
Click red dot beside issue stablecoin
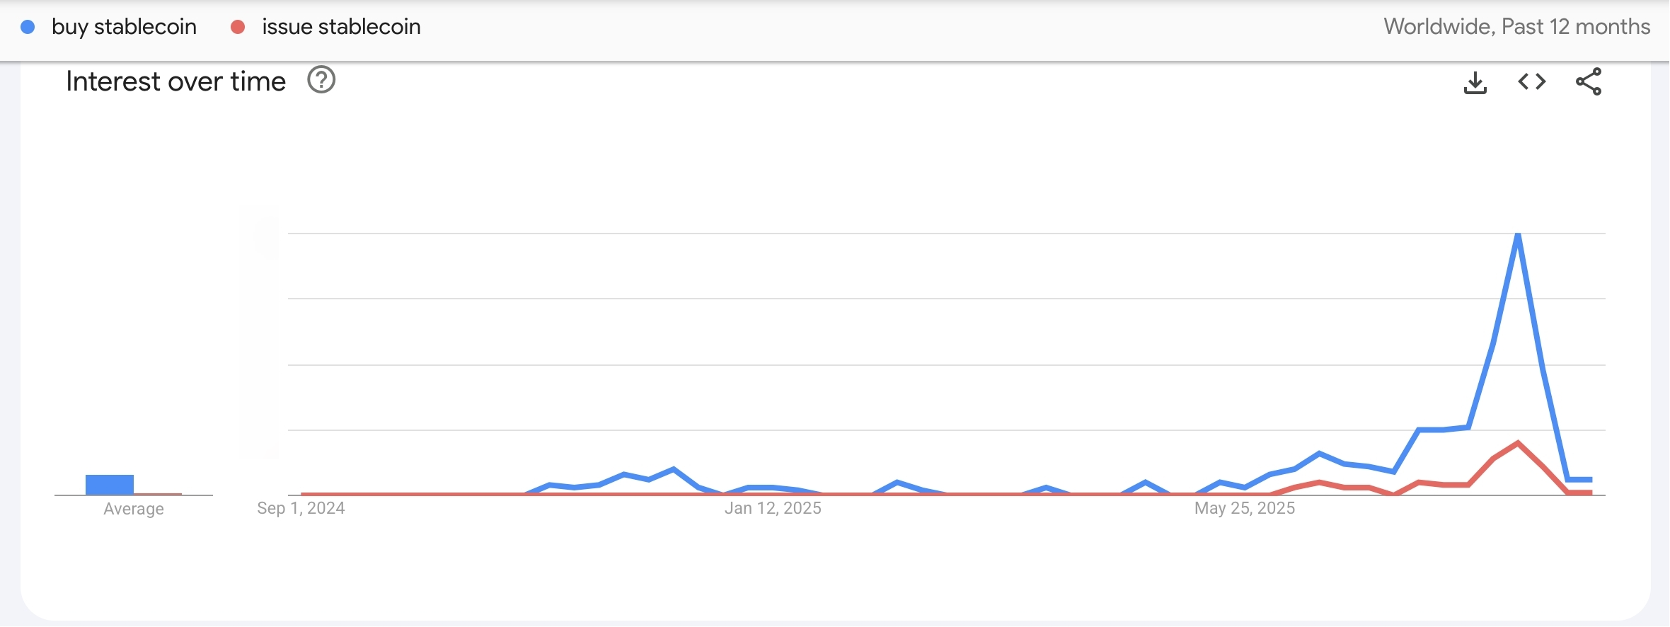[x=238, y=27]
